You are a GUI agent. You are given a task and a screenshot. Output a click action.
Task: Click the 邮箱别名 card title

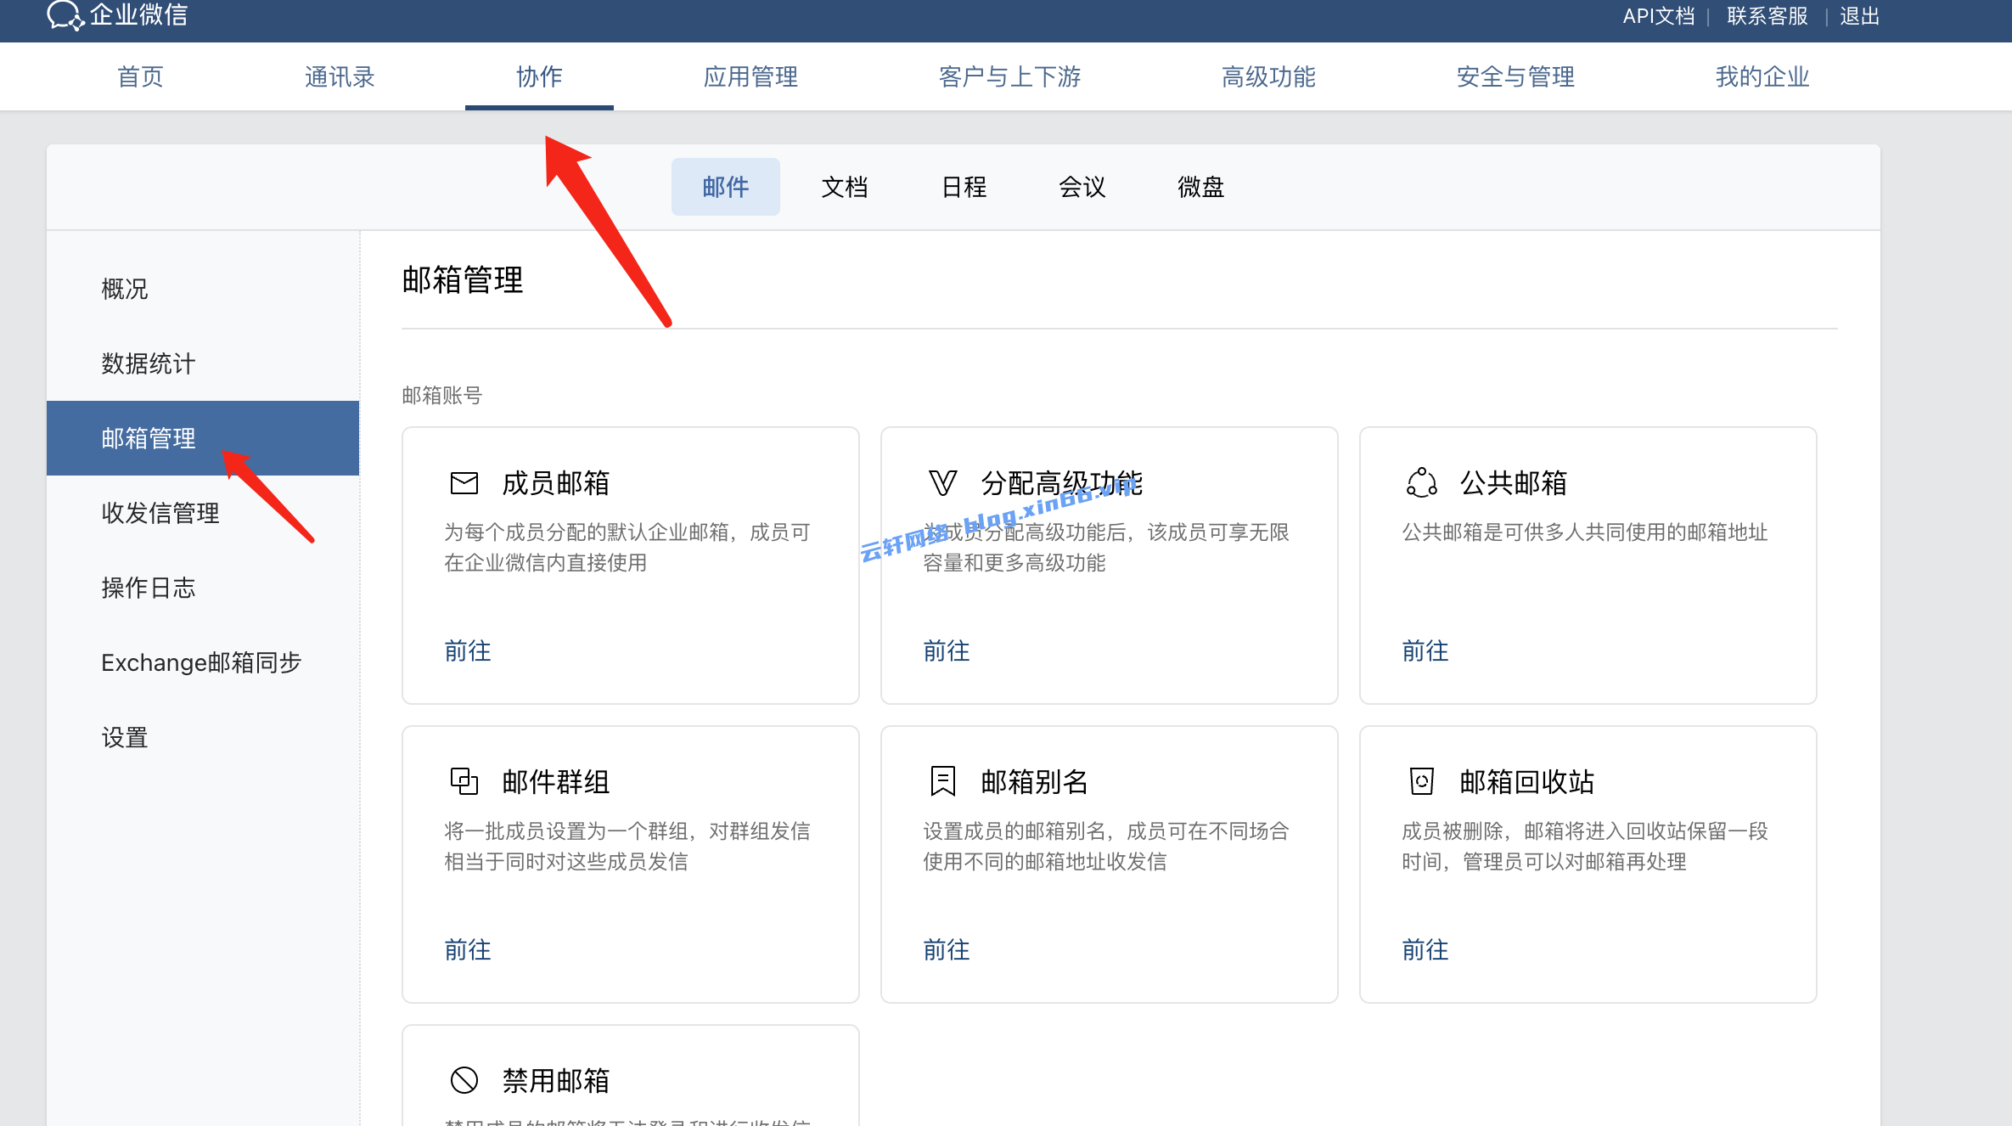tap(1035, 781)
